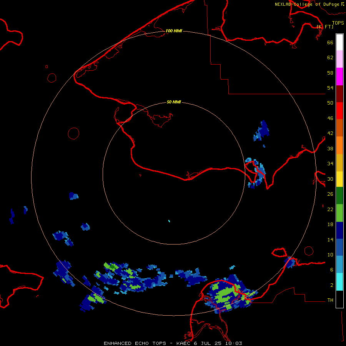This screenshot has width=346, height=346.
Task: Select the 22 legend value
Action: pos(330,210)
